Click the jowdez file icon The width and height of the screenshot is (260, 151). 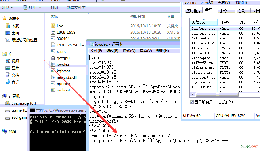52,64
